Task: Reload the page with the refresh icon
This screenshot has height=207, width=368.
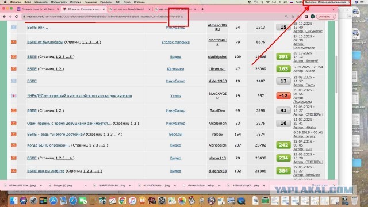Action: [x=17, y=17]
